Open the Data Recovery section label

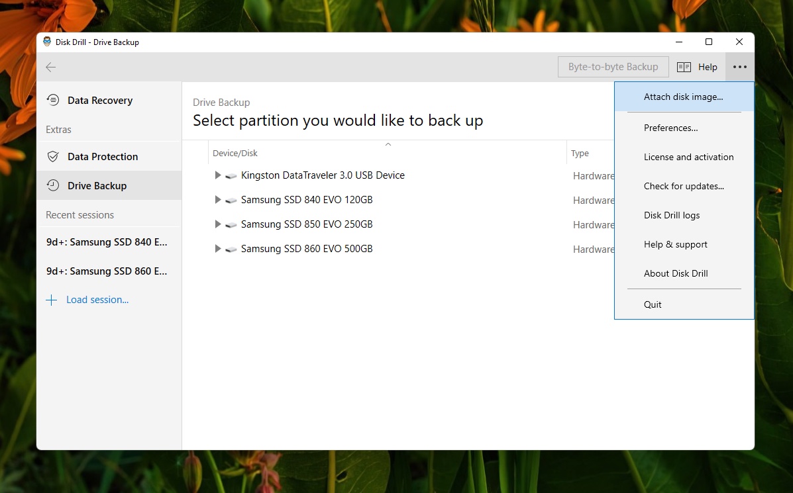pyautogui.click(x=100, y=101)
